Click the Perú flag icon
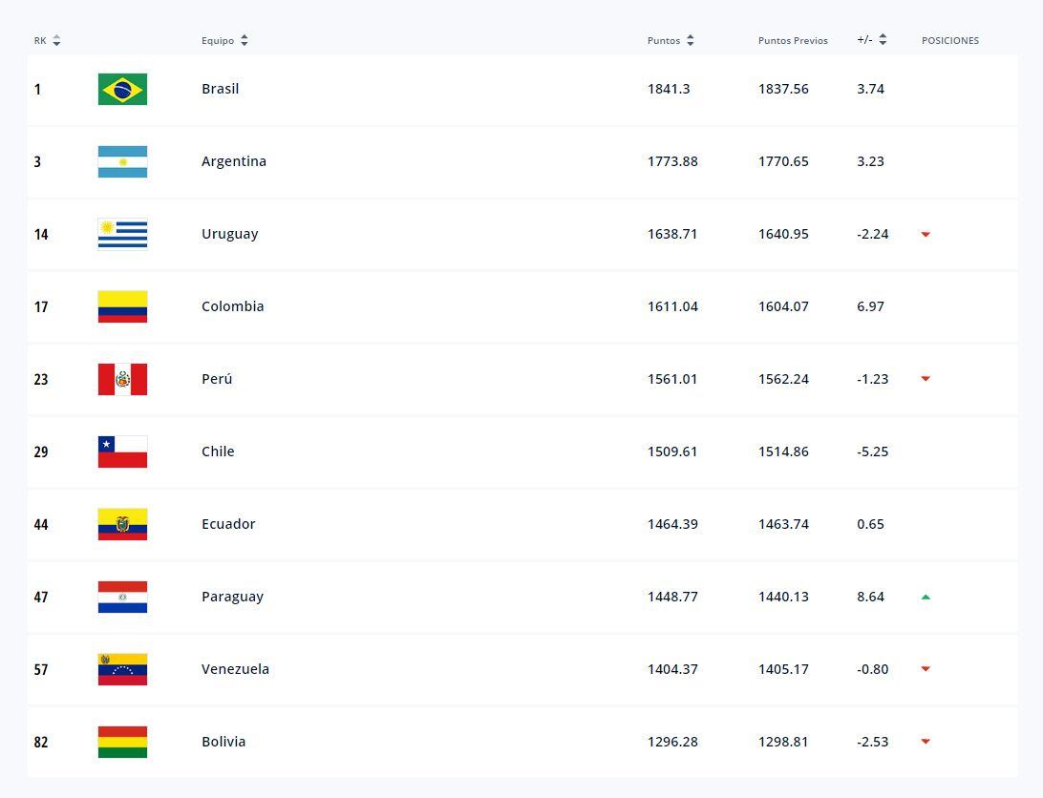Image resolution: width=1043 pixels, height=798 pixels. click(122, 379)
